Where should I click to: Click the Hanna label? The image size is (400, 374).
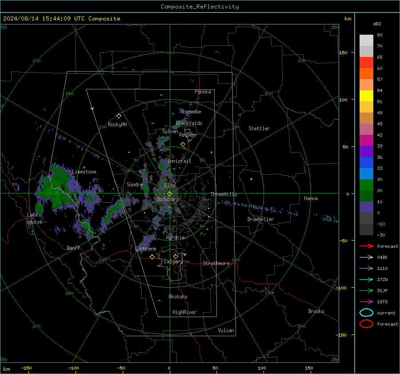point(311,198)
